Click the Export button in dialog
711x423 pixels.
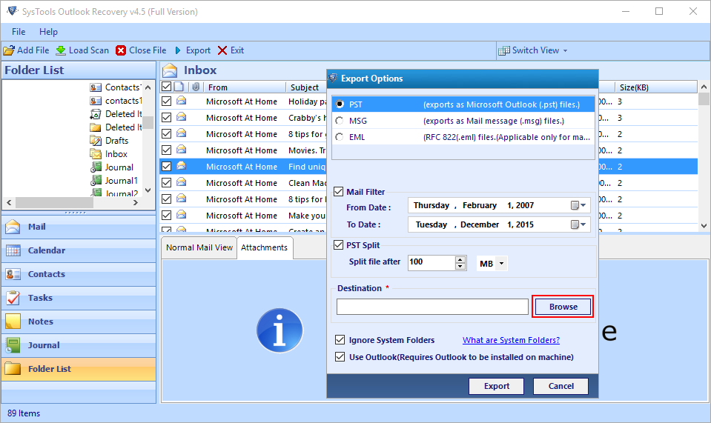(x=497, y=386)
